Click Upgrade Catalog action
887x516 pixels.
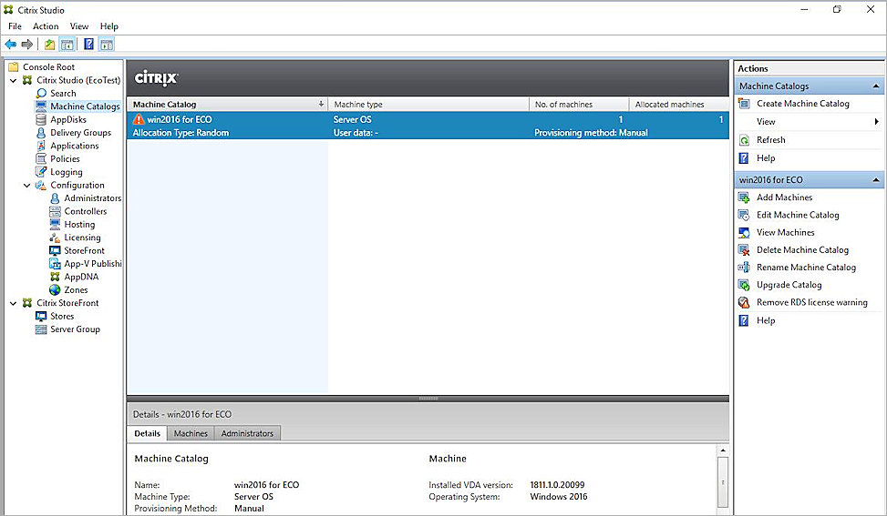(x=789, y=285)
